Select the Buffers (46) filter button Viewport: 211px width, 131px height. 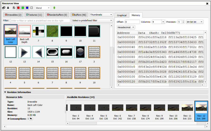[79, 15]
